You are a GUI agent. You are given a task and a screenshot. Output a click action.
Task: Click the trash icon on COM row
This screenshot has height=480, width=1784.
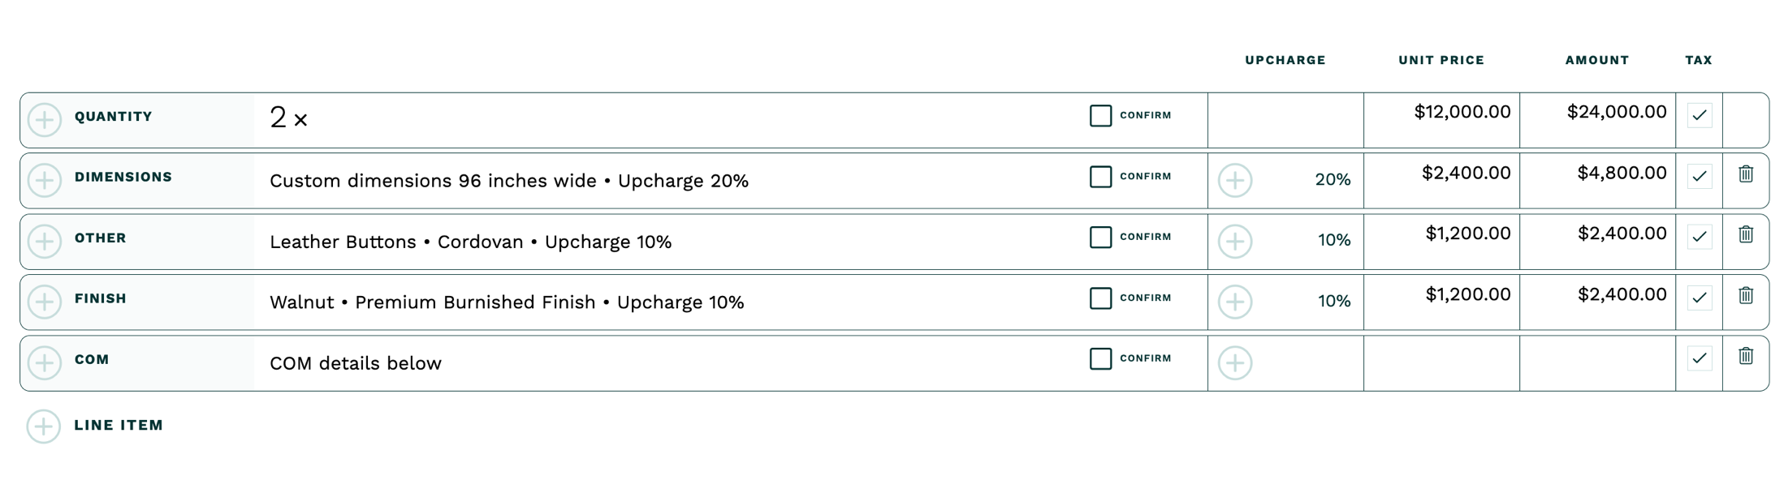(x=1745, y=357)
